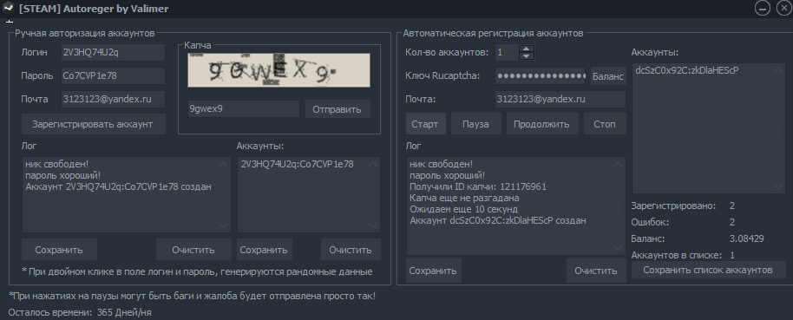Click log line 'Аккаунт dcSzC0x92C:zkDlaHEScP создан'
This screenshot has height=320, width=793.
tap(498, 220)
